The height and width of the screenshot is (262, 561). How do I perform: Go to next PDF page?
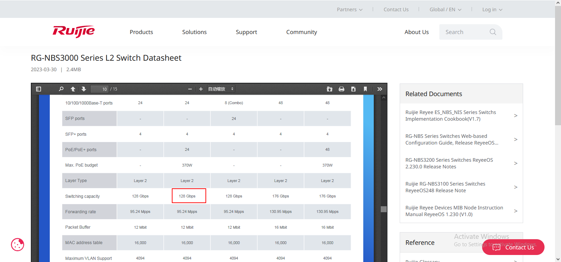84,89
